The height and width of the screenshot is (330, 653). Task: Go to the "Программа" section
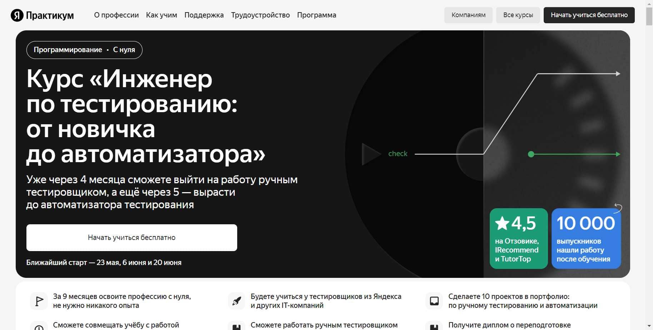tap(316, 15)
